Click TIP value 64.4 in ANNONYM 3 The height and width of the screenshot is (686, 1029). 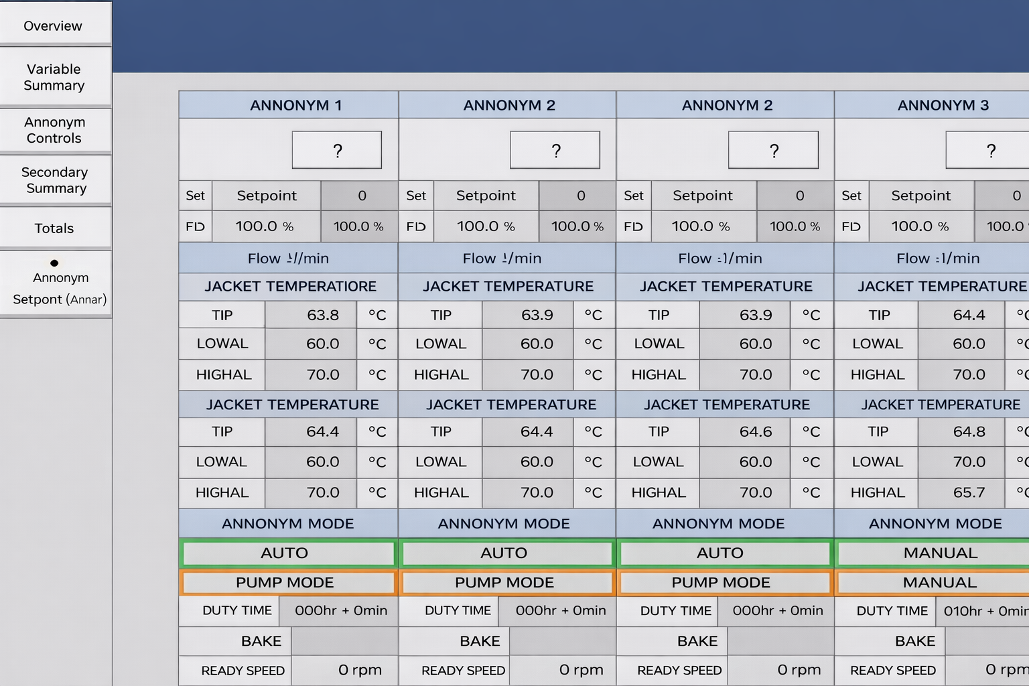(x=961, y=315)
